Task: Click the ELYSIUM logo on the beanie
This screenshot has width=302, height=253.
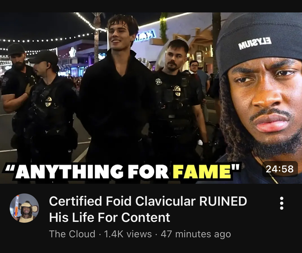Action: pyautogui.click(x=255, y=44)
